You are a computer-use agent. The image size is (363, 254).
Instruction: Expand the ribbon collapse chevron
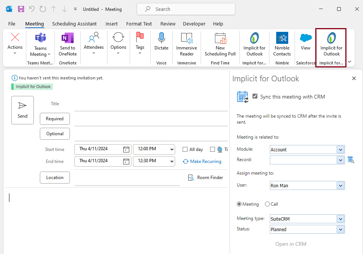click(349, 61)
